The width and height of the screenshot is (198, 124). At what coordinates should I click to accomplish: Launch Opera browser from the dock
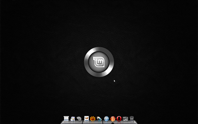tap(119, 119)
